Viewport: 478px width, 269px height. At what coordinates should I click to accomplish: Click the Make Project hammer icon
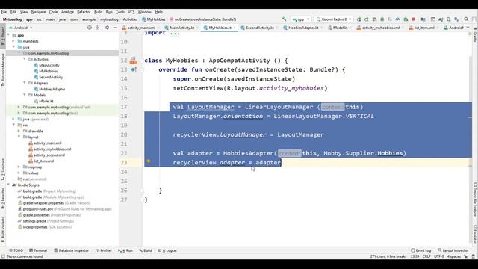tap(284, 19)
